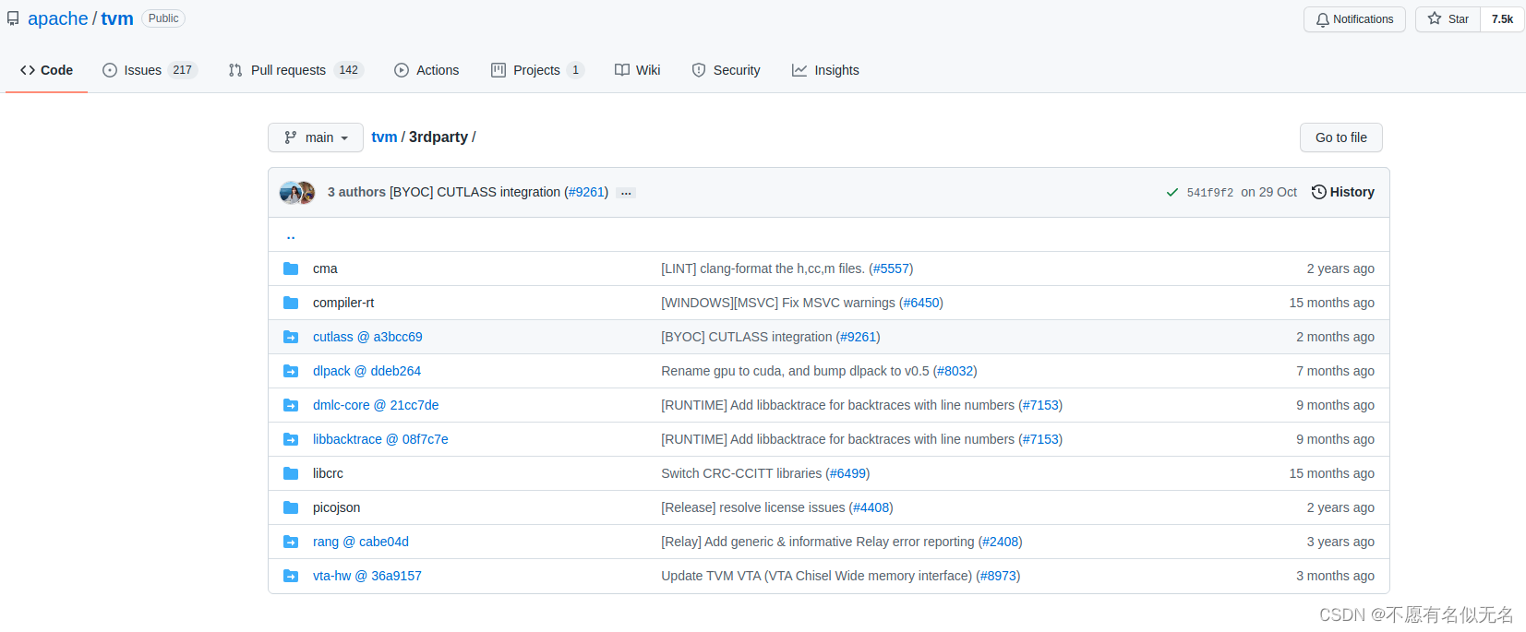This screenshot has height=632, width=1526.
Task: Open PR #7153 in the dmlc-core row
Action: click(x=1040, y=405)
